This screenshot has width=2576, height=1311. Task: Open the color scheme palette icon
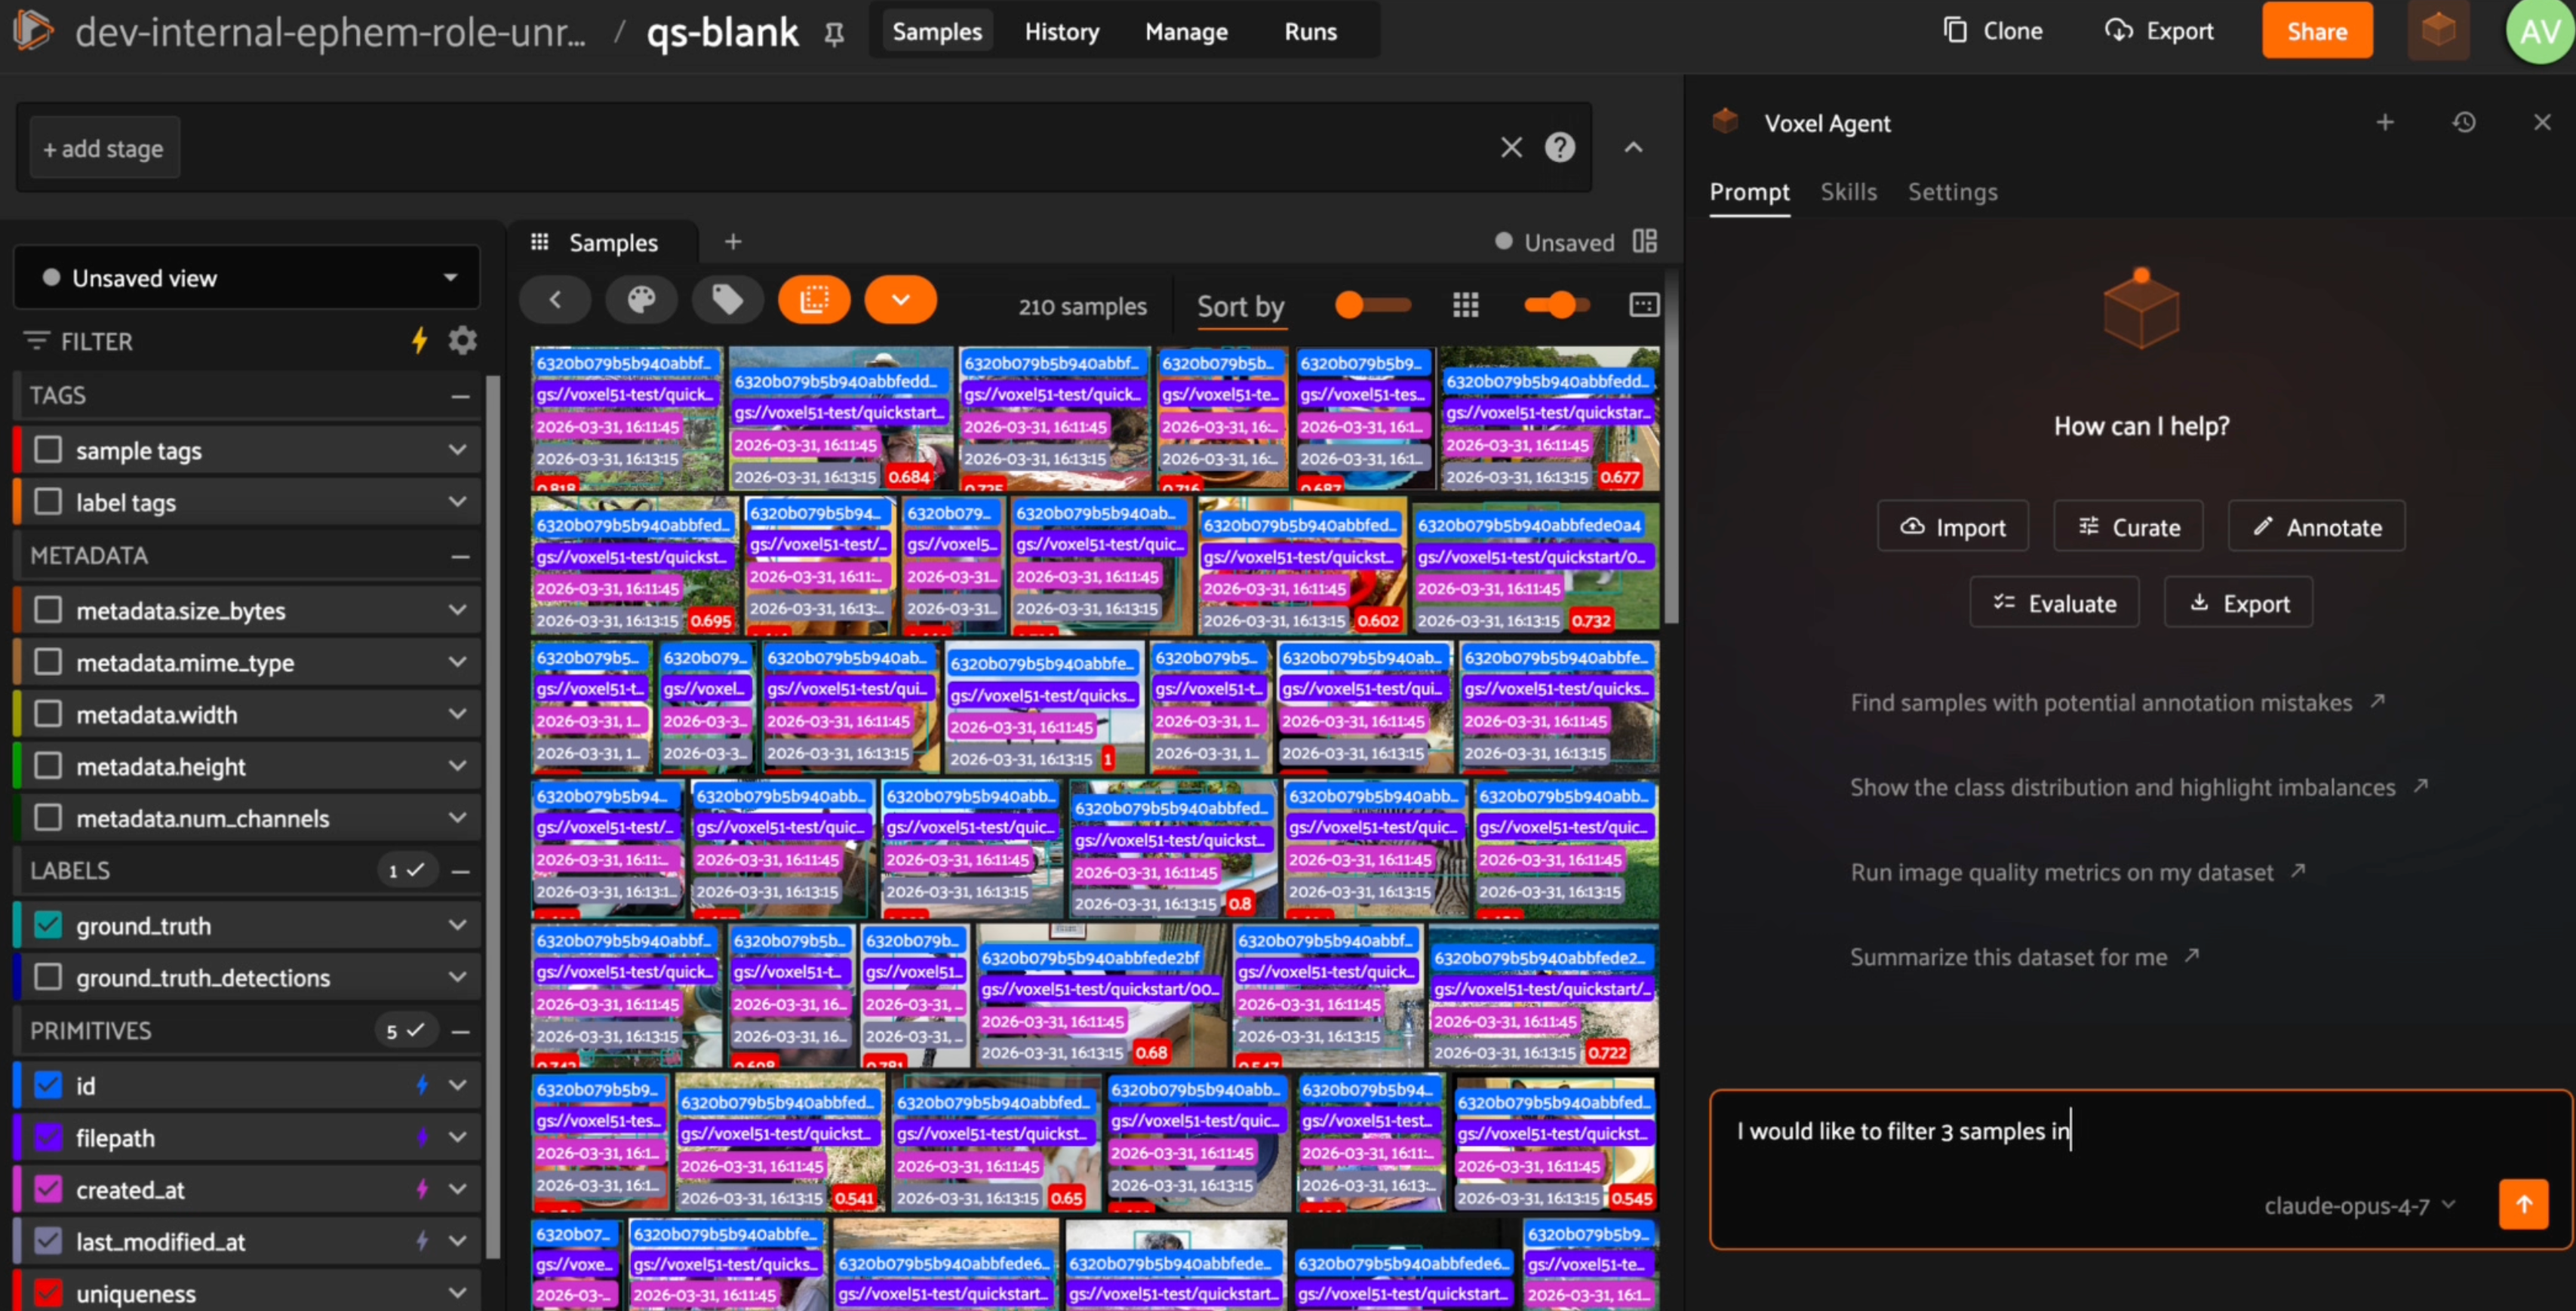coord(641,300)
